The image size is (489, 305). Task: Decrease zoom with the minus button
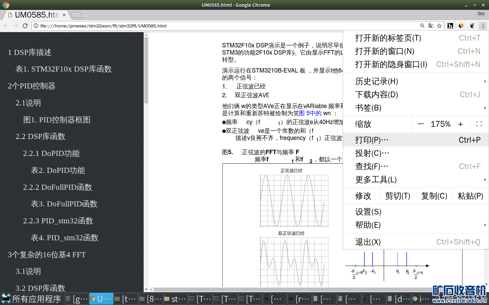421,124
